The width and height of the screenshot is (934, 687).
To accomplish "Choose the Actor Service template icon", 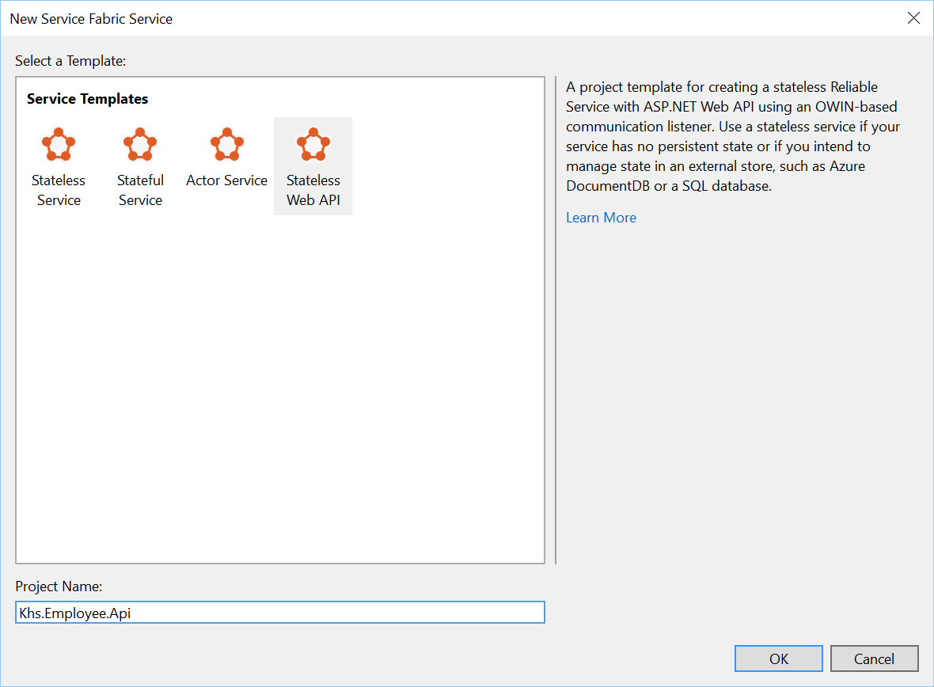I will pos(227,144).
